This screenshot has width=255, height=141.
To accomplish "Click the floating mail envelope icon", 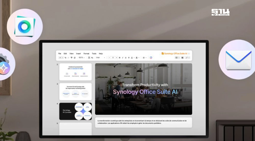I will 238,60.
